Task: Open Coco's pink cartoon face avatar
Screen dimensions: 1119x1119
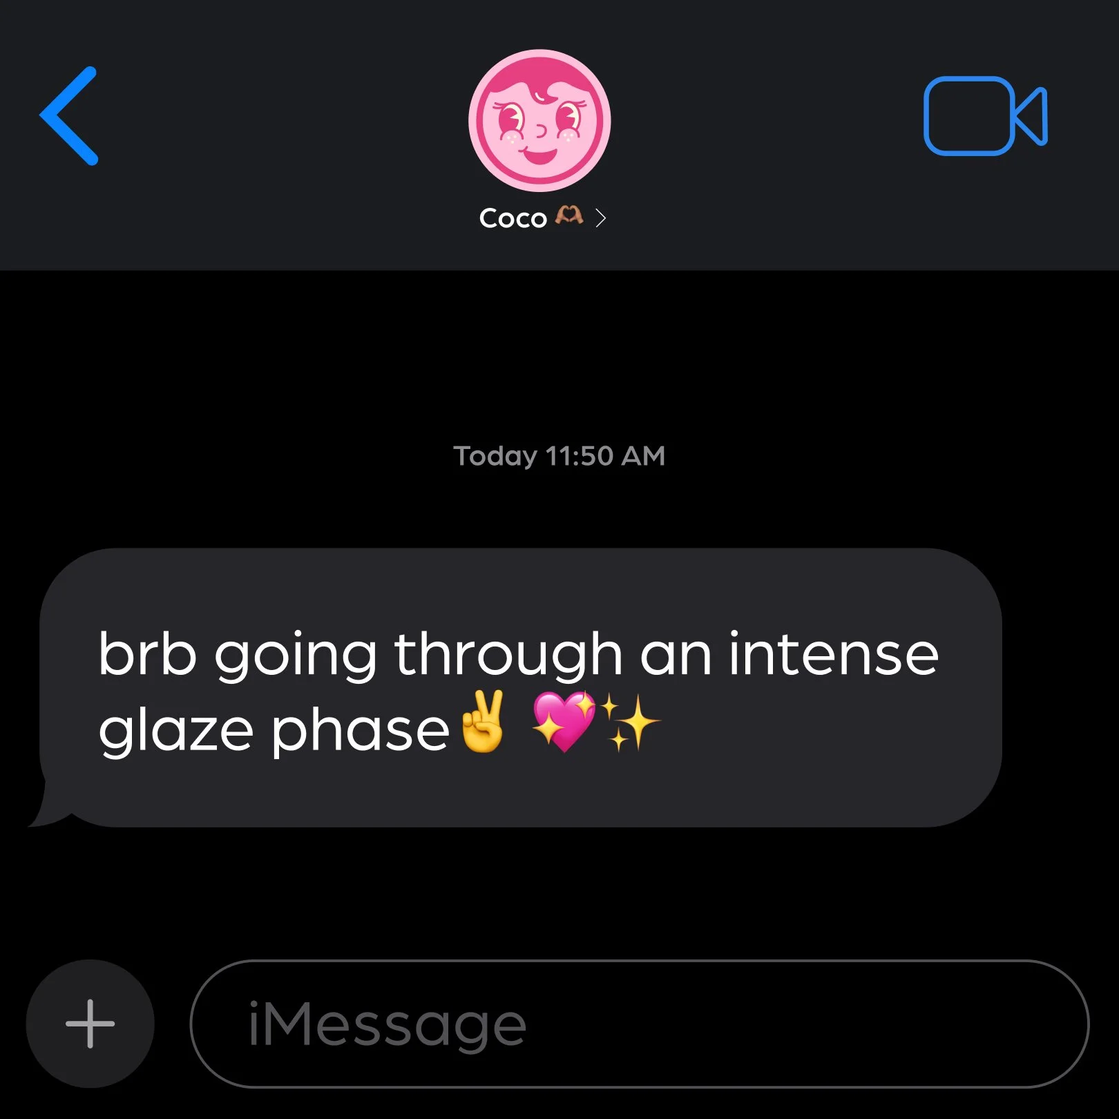Action: click(x=539, y=120)
